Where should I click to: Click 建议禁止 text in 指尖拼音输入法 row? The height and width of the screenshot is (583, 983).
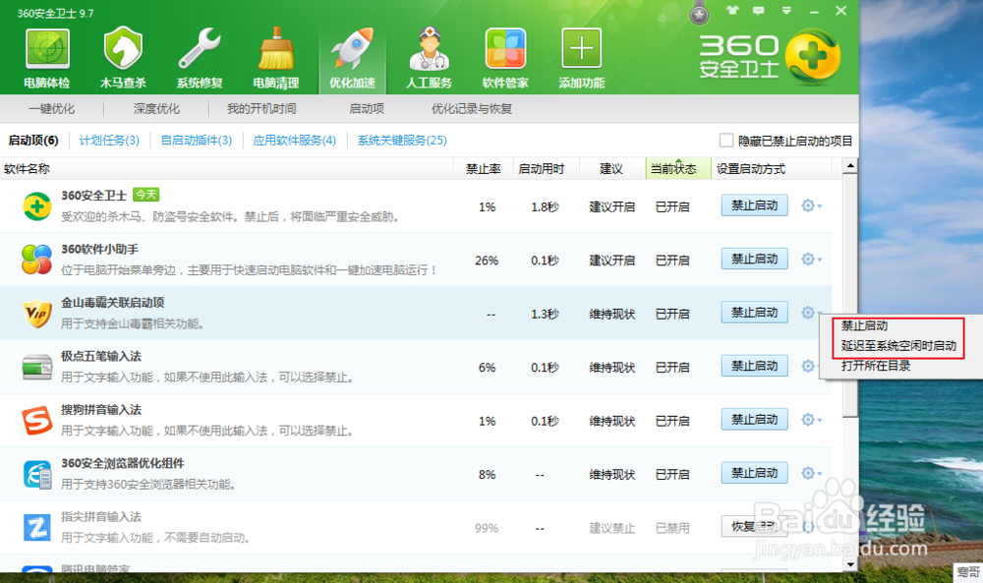pyautogui.click(x=611, y=529)
